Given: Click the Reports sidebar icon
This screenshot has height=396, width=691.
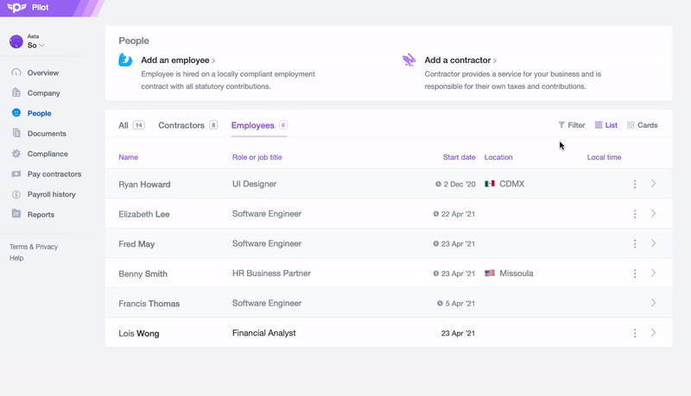Looking at the screenshot, I should 16,215.
